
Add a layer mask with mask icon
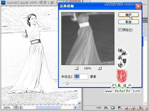[x=113, y=108]
